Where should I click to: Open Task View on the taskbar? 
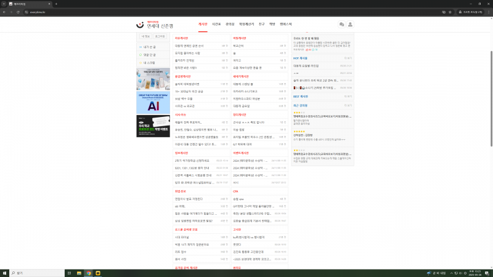tap(69, 273)
